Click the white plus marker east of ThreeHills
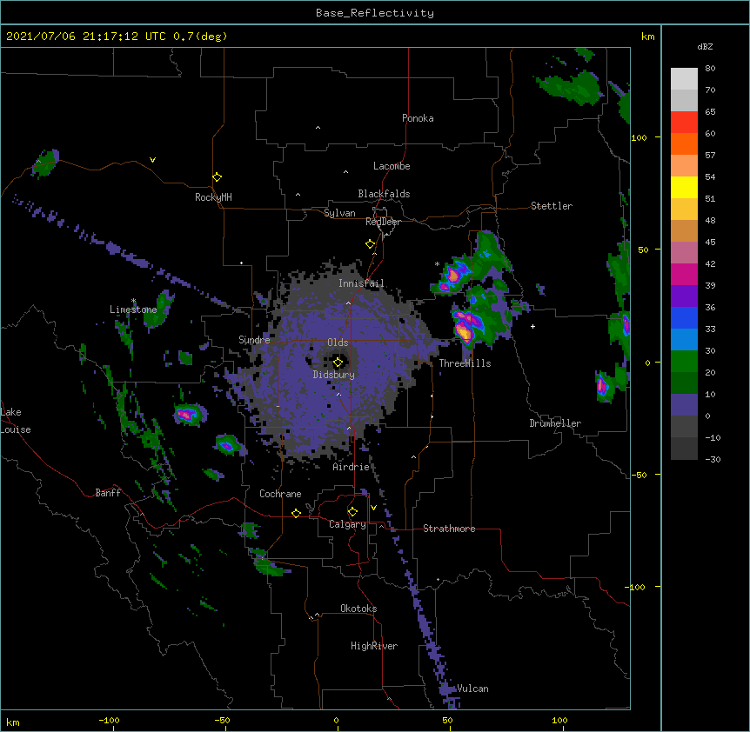 tap(532, 326)
